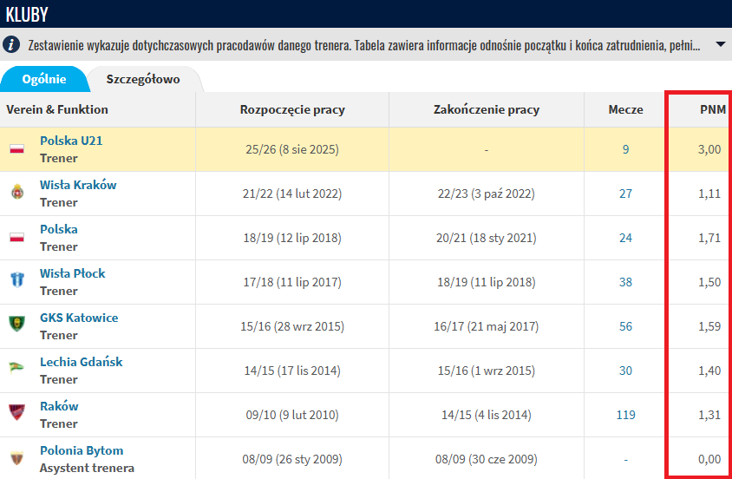732x479 pixels.
Task: Click the Polish flag icon in the Polska row
Action: click(x=17, y=238)
